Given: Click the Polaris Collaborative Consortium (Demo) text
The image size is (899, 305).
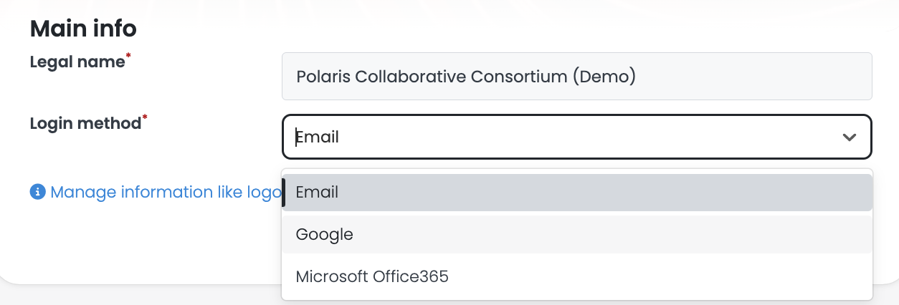Looking at the screenshot, I should (466, 76).
